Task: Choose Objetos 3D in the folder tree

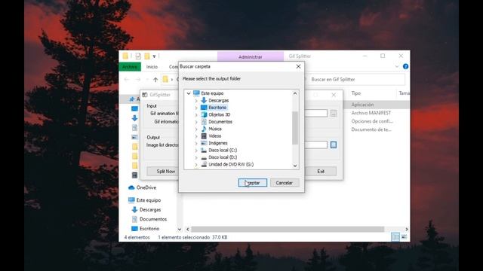Action: [x=220, y=114]
